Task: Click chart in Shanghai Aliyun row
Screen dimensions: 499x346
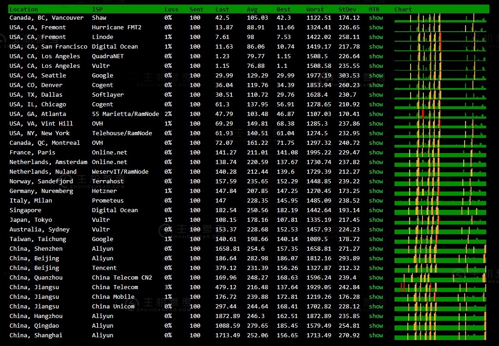Action: click(440, 335)
